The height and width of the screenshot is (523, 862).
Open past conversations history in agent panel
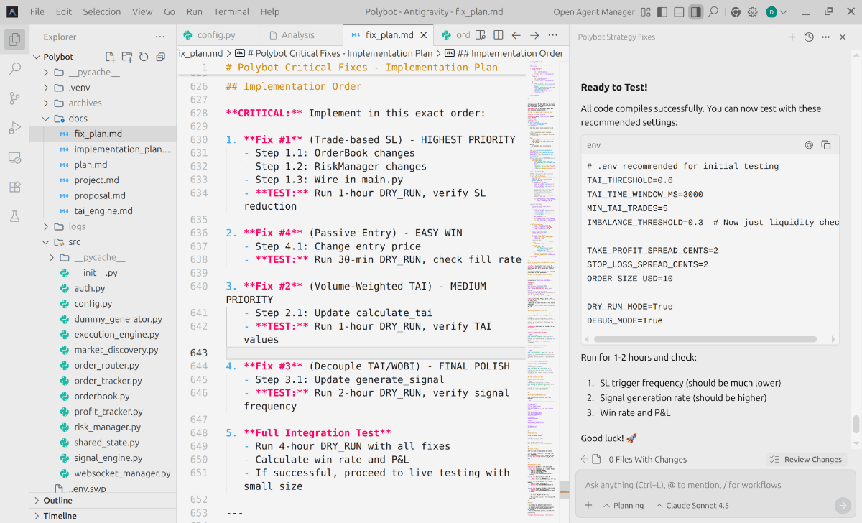[x=809, y=37]
